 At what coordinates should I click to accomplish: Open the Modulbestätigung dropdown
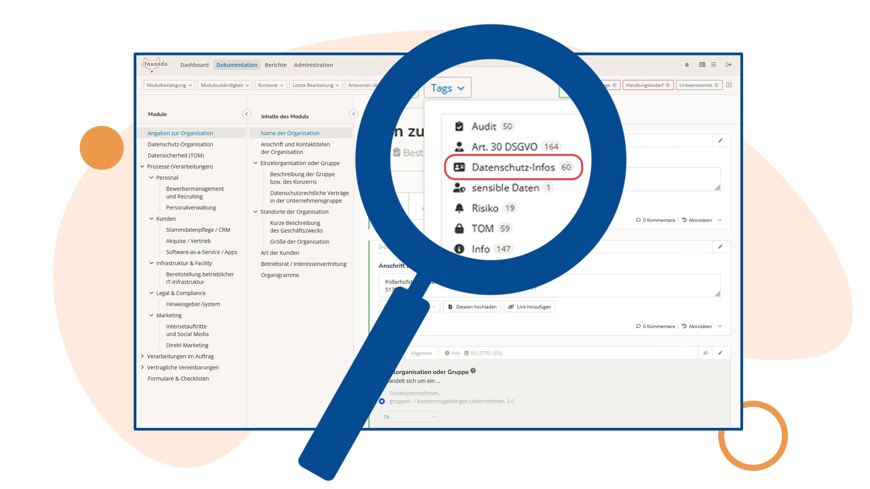(169, 85)
